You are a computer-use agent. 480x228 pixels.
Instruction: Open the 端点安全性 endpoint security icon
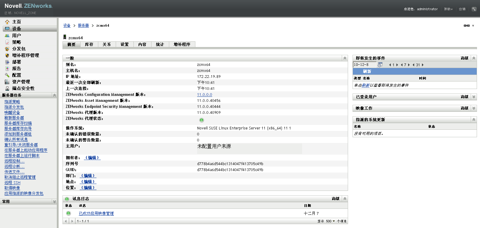[x=7, y=88]
